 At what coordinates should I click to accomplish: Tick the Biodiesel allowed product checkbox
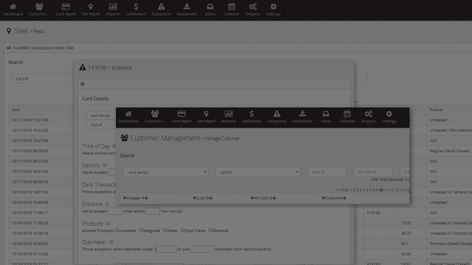coord(210,230)
